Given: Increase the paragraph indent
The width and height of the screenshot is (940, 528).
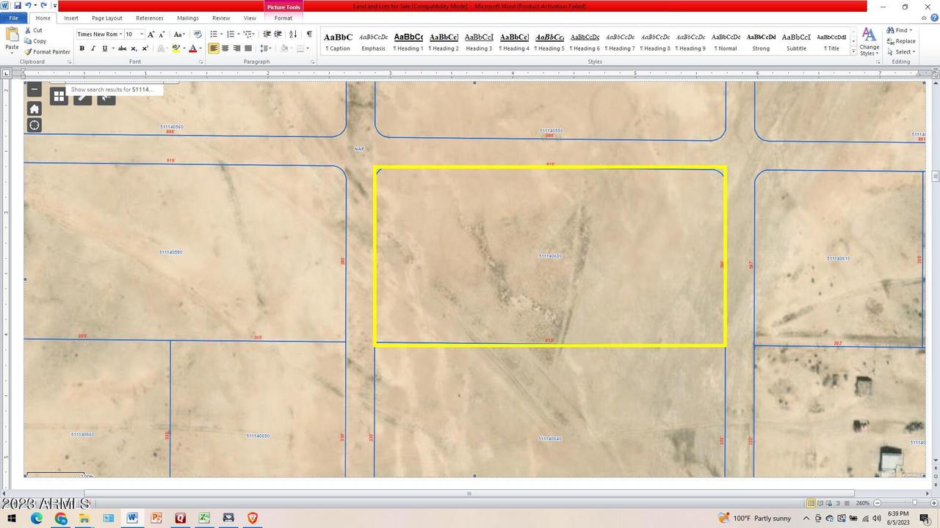Looking at the screenshot, I should tap(278, 34).
